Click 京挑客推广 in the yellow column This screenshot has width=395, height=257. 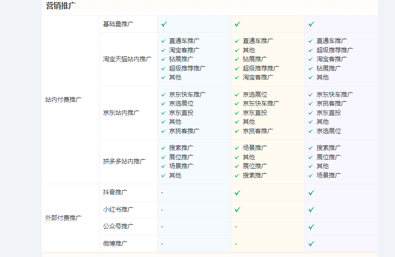258,131
